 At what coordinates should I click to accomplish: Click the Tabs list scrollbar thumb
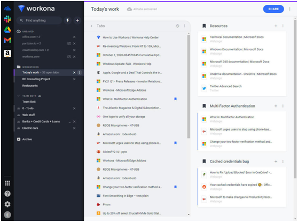point(189,87)
